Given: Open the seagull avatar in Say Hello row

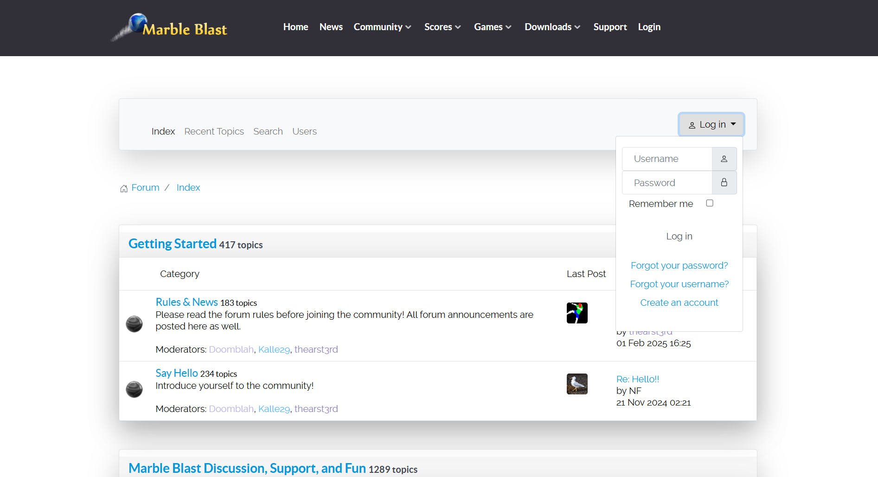Looking at the screenshot, I should pyautogui.click(x=577, y=384).
